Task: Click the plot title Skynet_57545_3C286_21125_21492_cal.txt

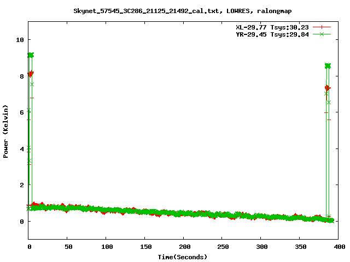Action: tap(147, 11)
